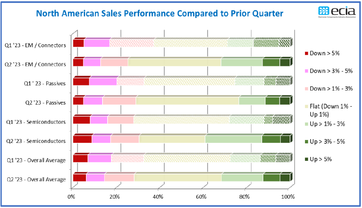The image size is (362, 208).
Task: Click the Q2 '23 - Overall Average label
Action: tap(36, 180)
